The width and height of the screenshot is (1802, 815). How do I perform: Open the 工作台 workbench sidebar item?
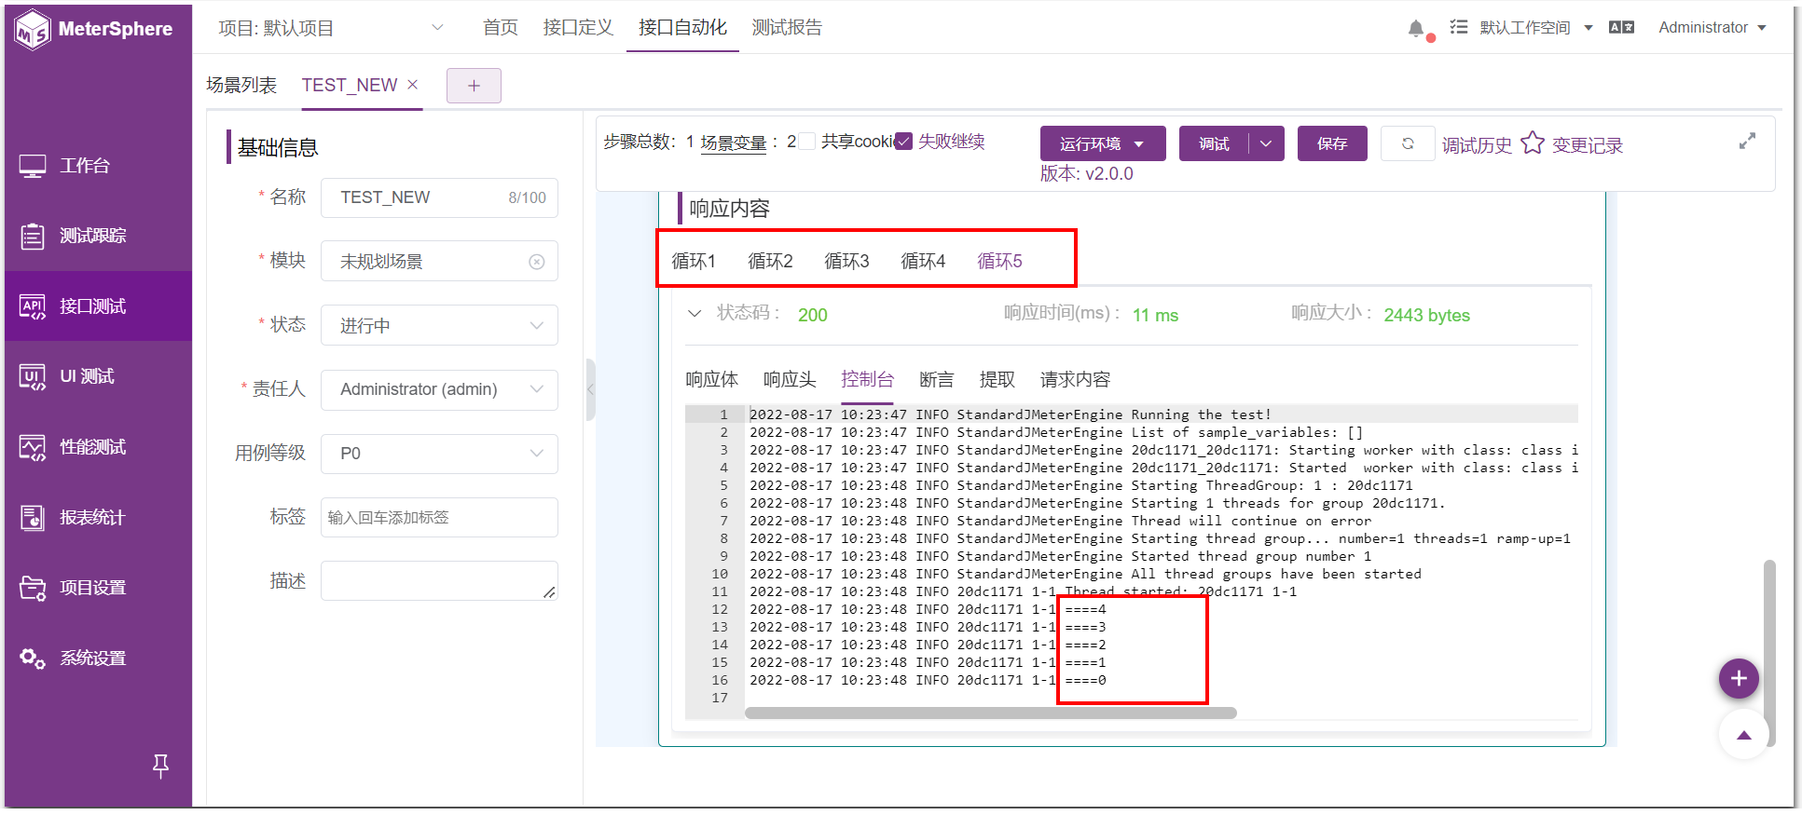(x=98, y=166)
